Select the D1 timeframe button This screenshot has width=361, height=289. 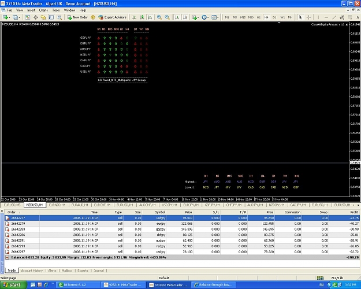(274, 17)
